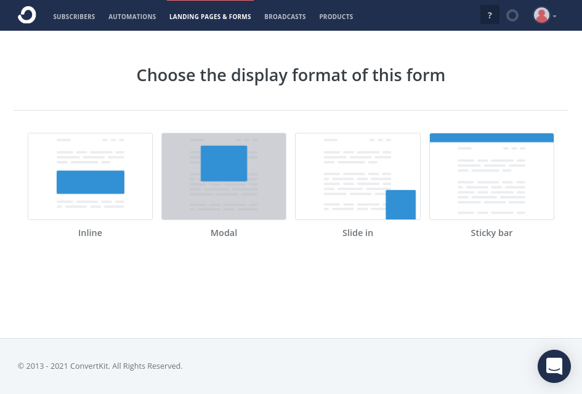Select the Inline form format thumbnail
582x394 pixels.
90,176
